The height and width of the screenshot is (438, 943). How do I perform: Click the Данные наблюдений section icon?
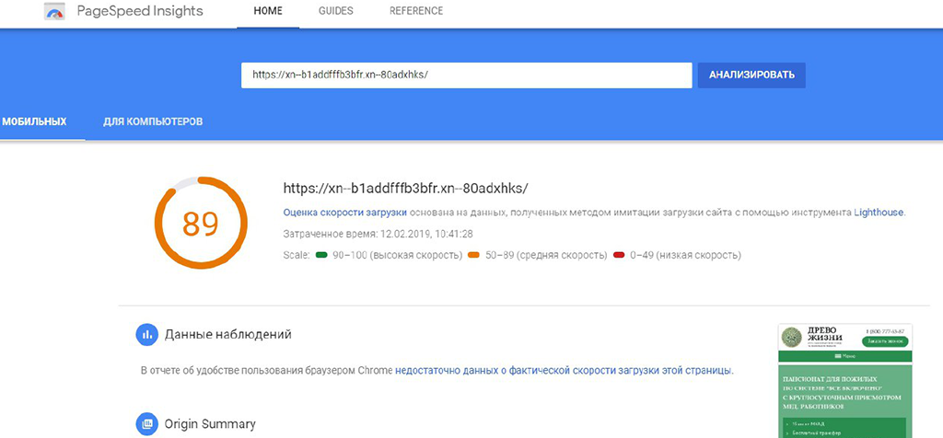coord(146,335)
